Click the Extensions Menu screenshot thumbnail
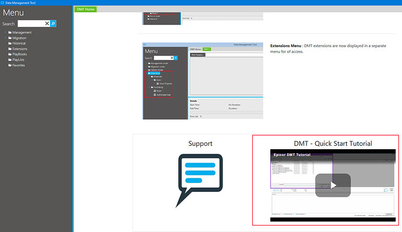402x232 pixels. coord(203,81)
